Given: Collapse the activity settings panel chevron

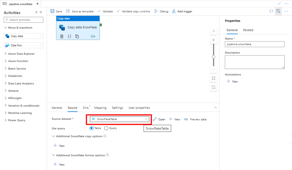Looking at the screenshot, I should click(x=216, y=107).
